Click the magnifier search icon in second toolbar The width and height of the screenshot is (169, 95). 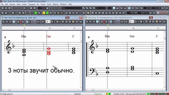[x=88, y=13]
